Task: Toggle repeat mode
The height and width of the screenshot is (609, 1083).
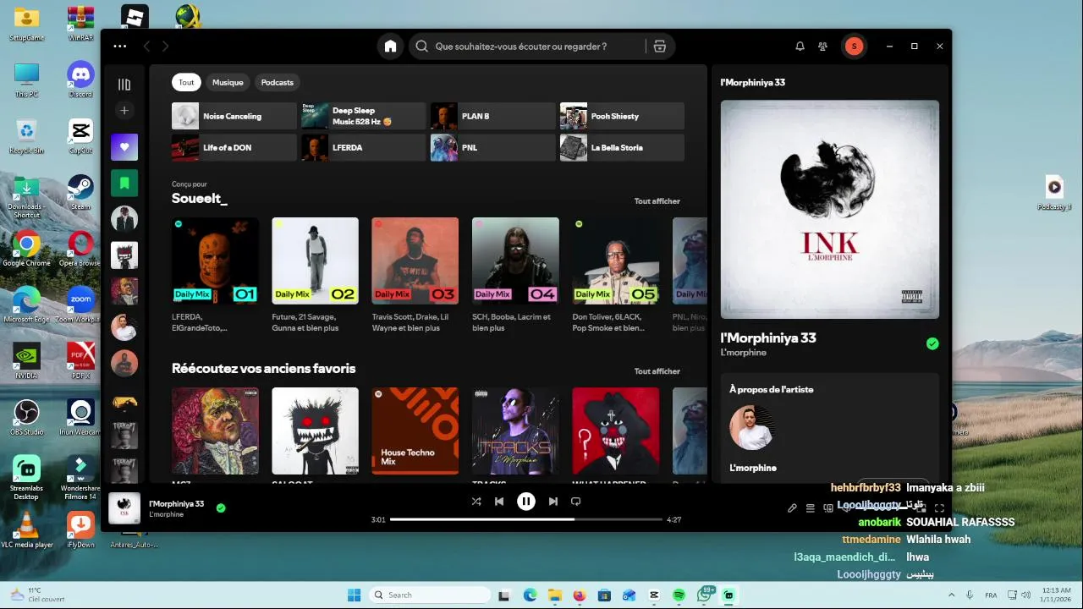Action: pyautogui.click(x=575, y=502)
